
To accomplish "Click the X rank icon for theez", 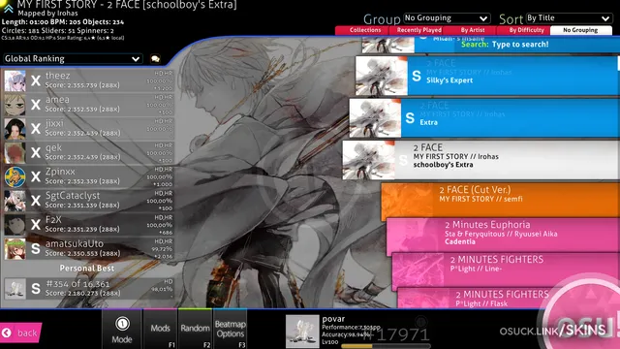I will (x=36, y=80).
